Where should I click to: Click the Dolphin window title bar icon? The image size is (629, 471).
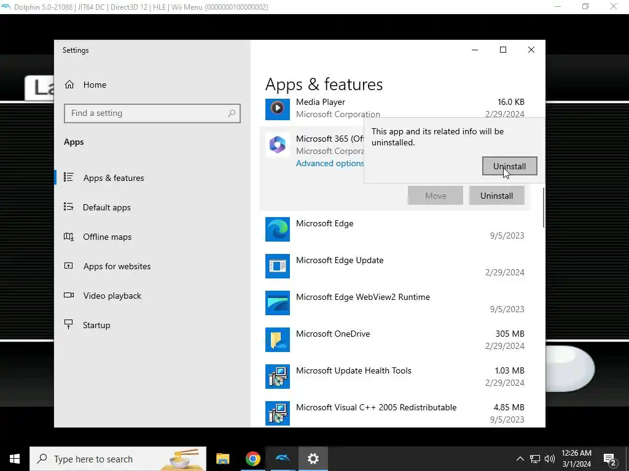pyautogui.click(x=6, y=7)
